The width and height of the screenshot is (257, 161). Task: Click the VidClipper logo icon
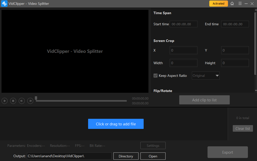[x=4, y=4]
